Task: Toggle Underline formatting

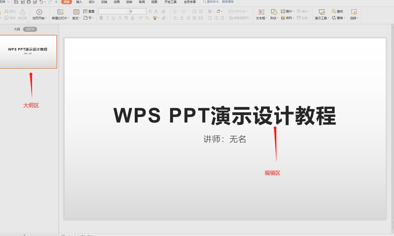Action: pyautogui.click(x=114, y=18)
